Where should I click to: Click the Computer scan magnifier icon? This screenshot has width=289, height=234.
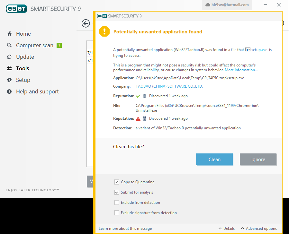9,45
